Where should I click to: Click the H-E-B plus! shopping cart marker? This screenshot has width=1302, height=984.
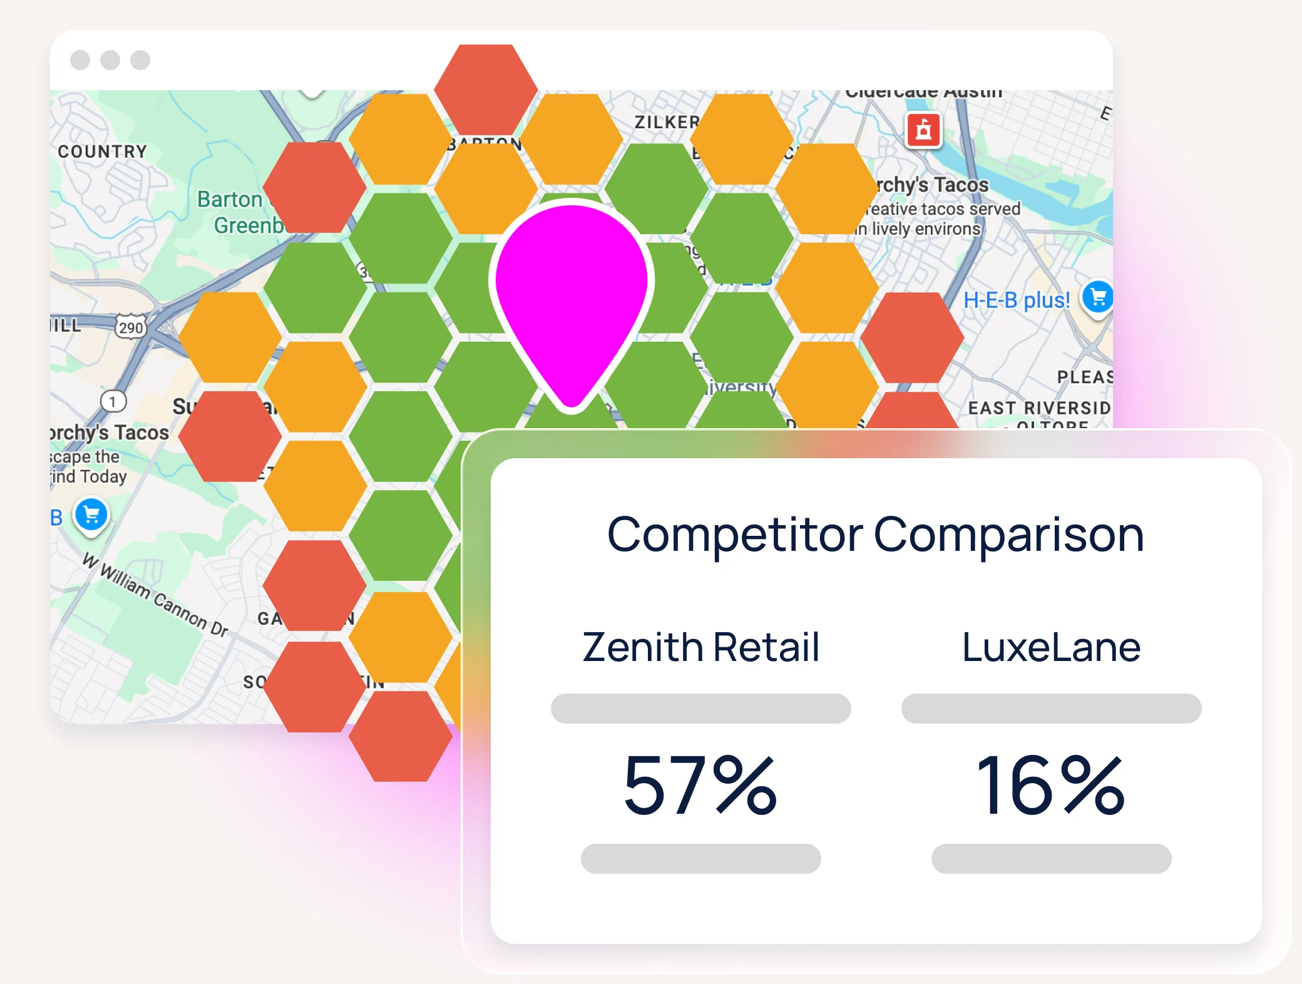[1097, 297]
